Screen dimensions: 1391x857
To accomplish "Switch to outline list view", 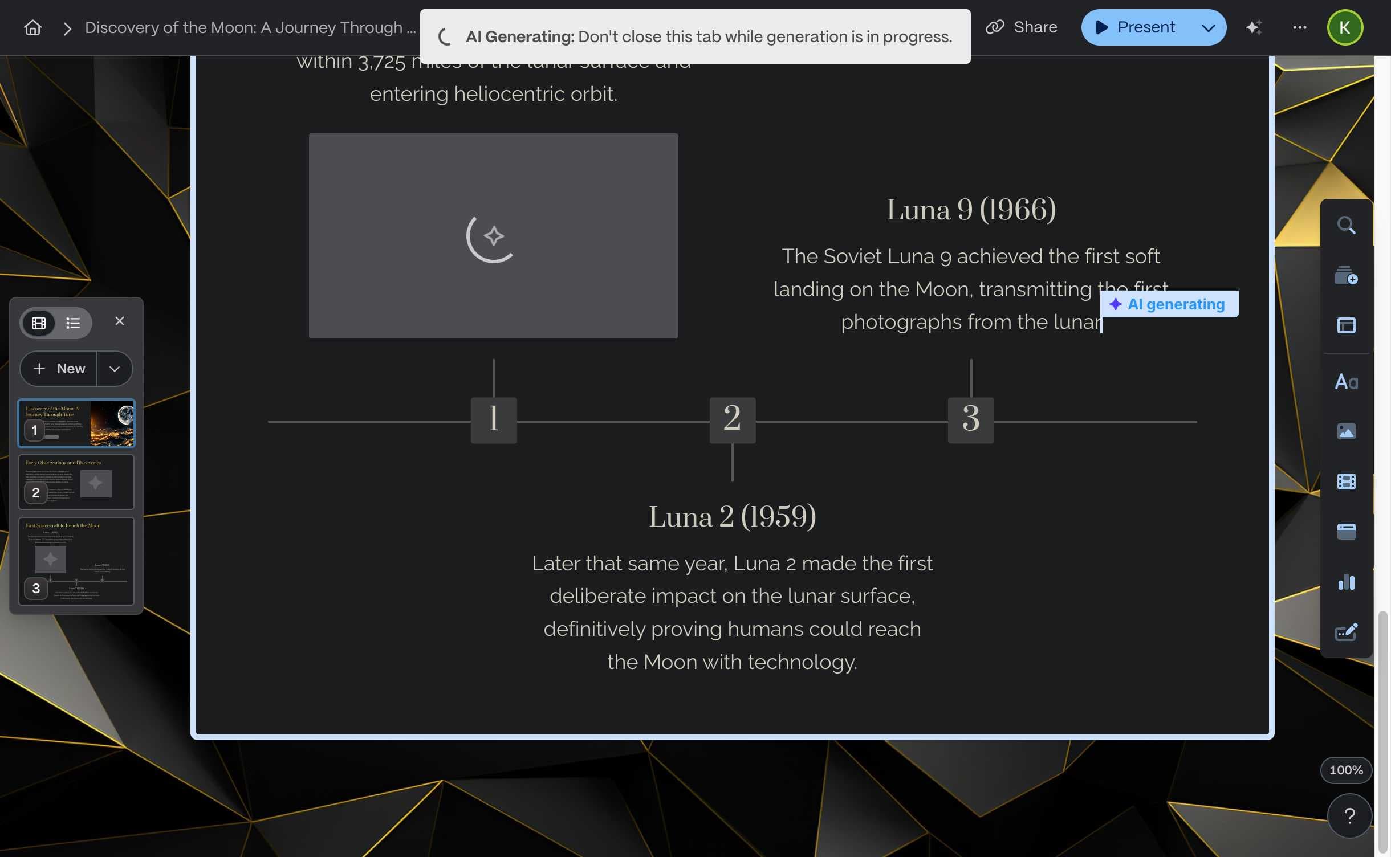I will click(x=73, y=323).
